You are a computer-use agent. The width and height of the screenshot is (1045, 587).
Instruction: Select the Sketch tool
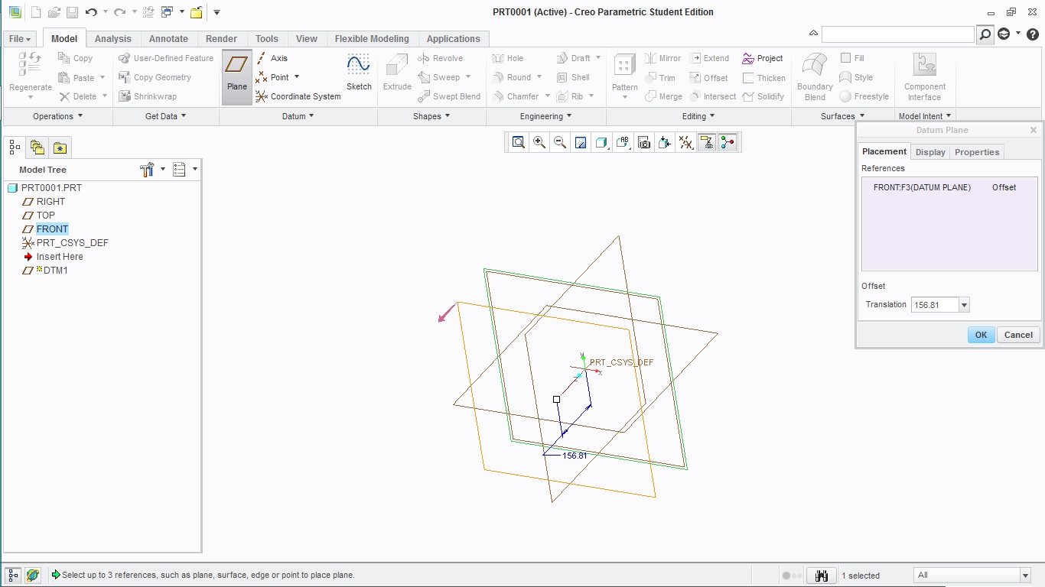pos(359,73)
